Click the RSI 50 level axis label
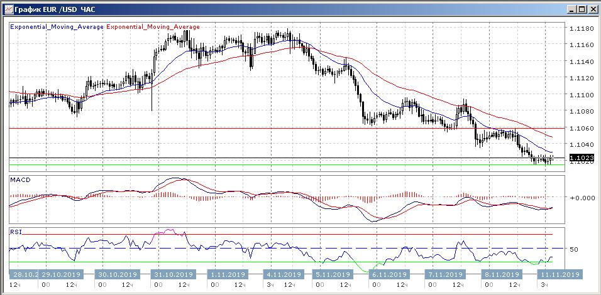Screen dimensions: 601x295 573,249
